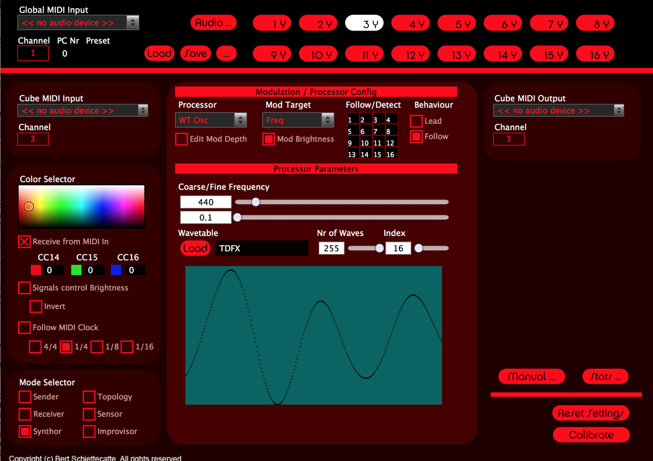Select cube button 12
Viewport: 653px width, 461px height.
click(x=411, y=54)
